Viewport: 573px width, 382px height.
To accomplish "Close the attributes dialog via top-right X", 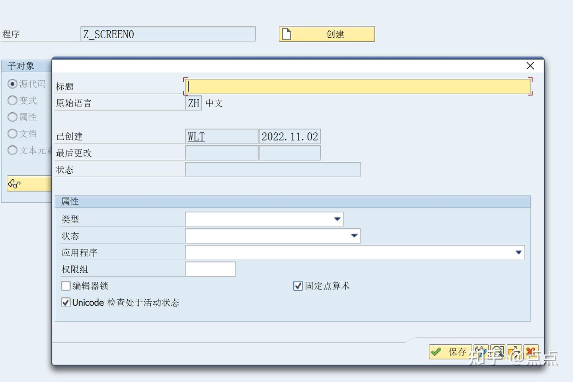I will 530,66.
